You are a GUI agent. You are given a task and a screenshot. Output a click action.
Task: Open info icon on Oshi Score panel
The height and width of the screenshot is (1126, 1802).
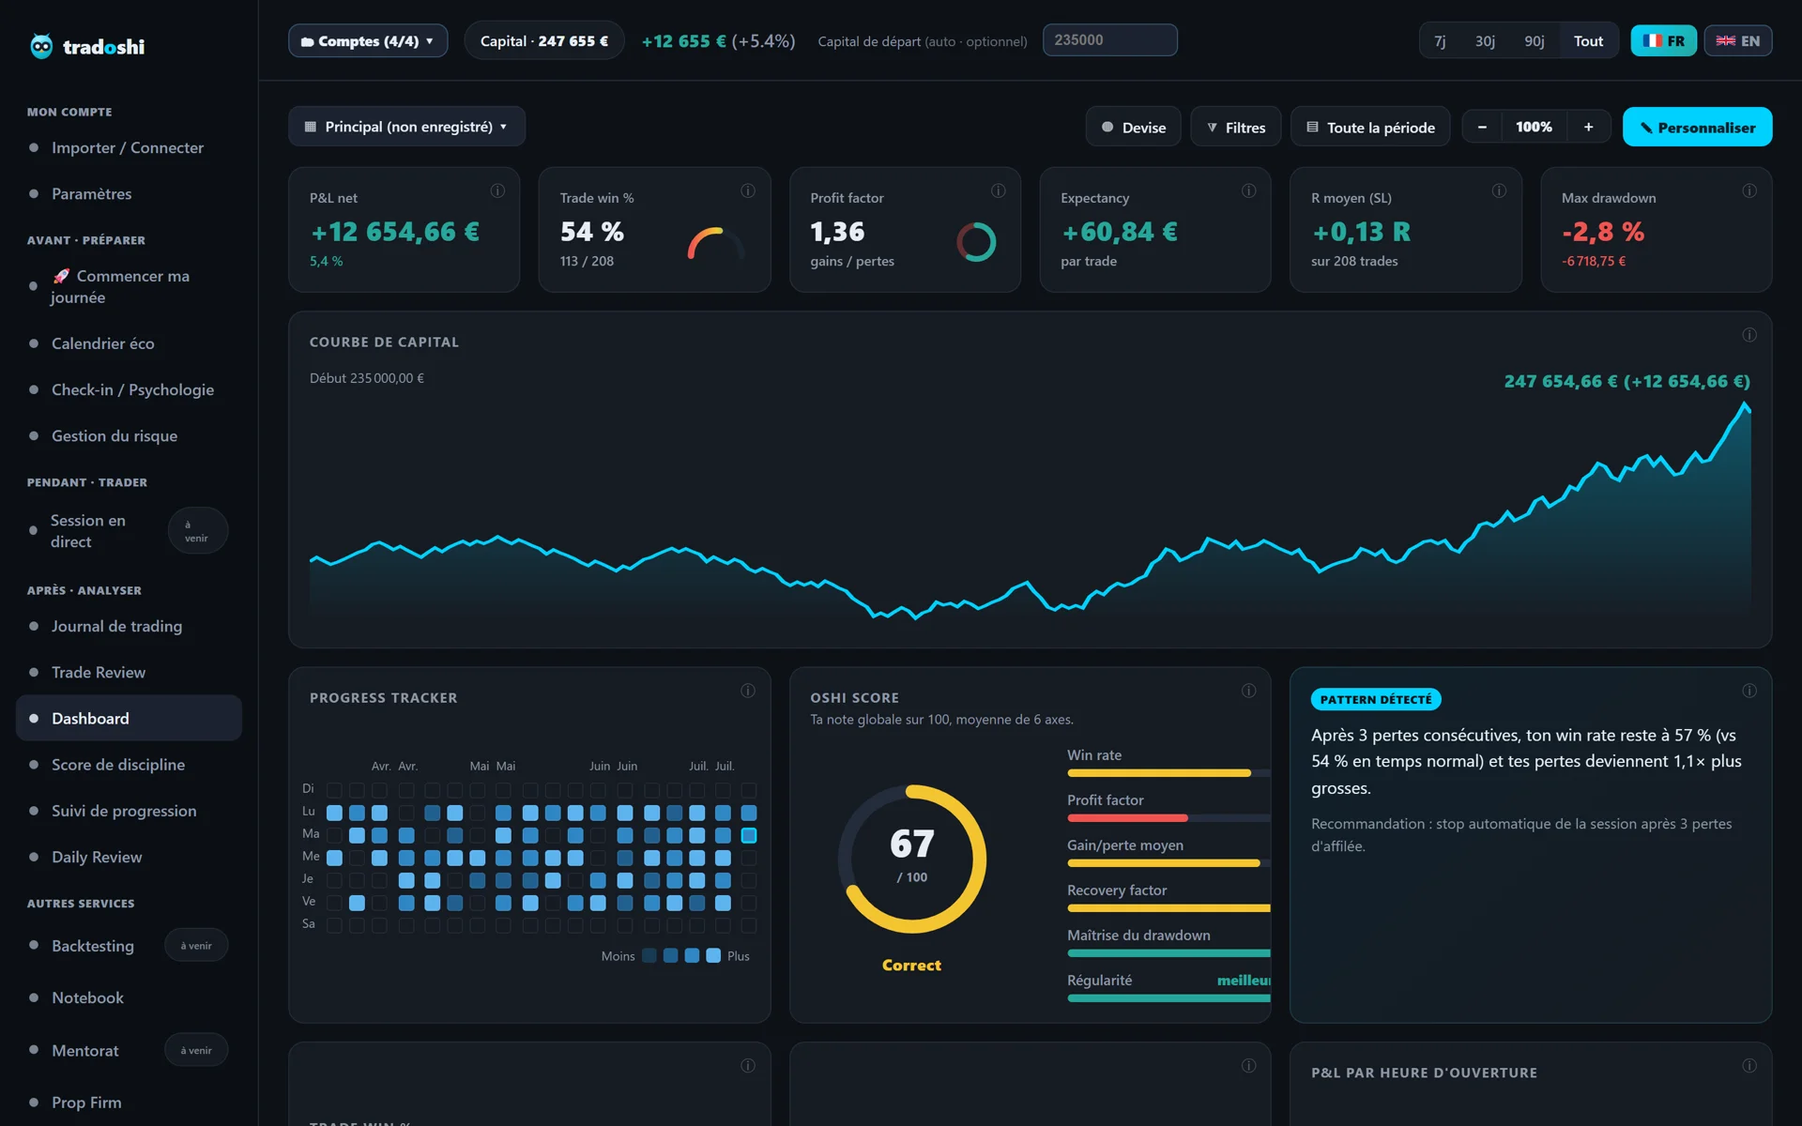click(1249, 691)
